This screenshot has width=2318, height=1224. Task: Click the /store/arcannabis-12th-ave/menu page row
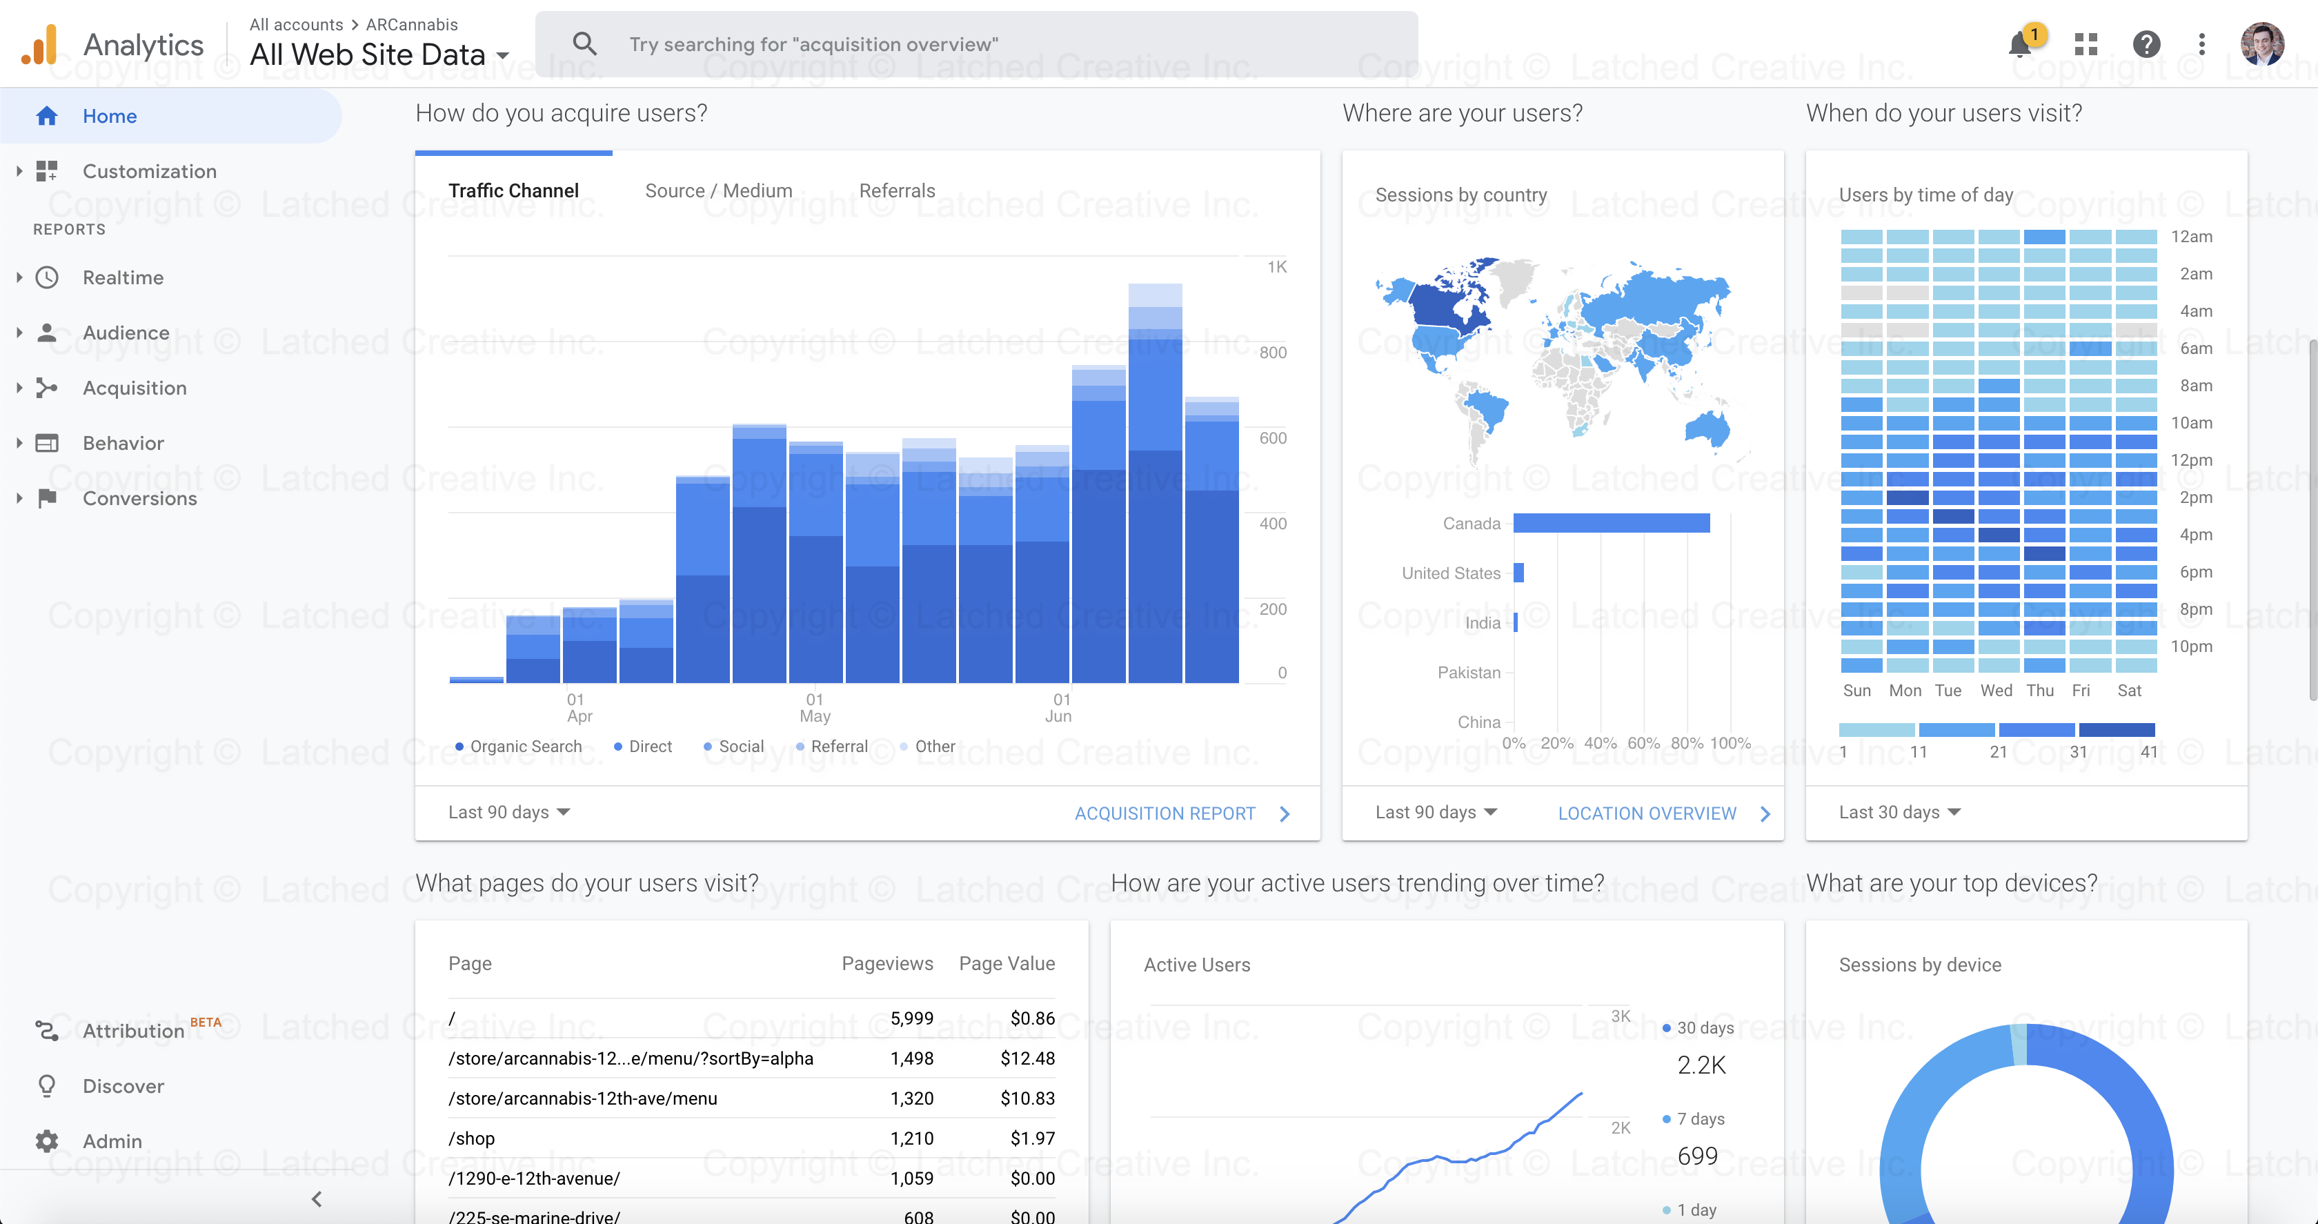pyautogui.click(x=751, y=1098)
